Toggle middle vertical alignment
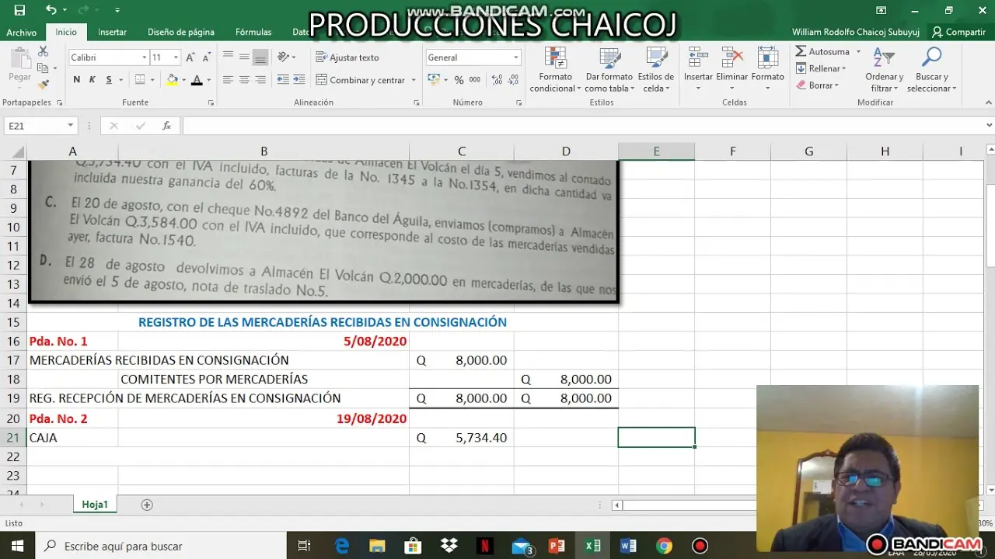 (244, 57)
